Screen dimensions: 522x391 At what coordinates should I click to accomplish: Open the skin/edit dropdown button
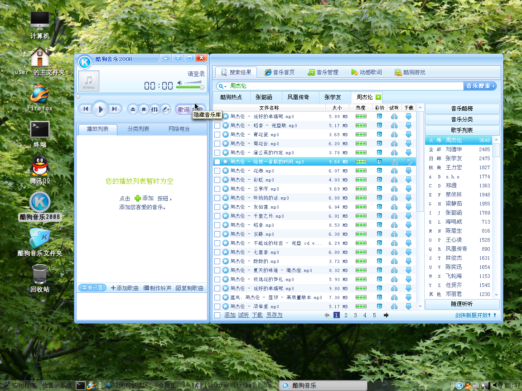point(165,109)
